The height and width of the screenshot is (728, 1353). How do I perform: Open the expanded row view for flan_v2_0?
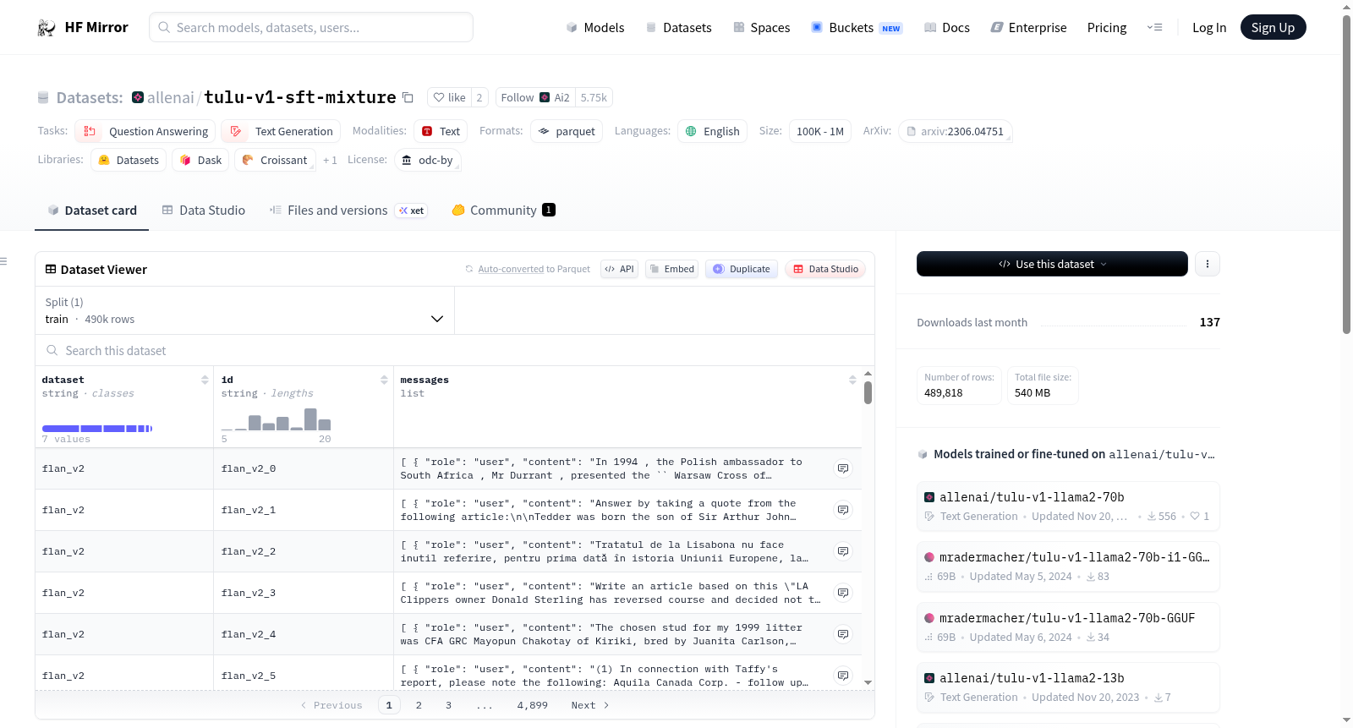click(843, 468)
